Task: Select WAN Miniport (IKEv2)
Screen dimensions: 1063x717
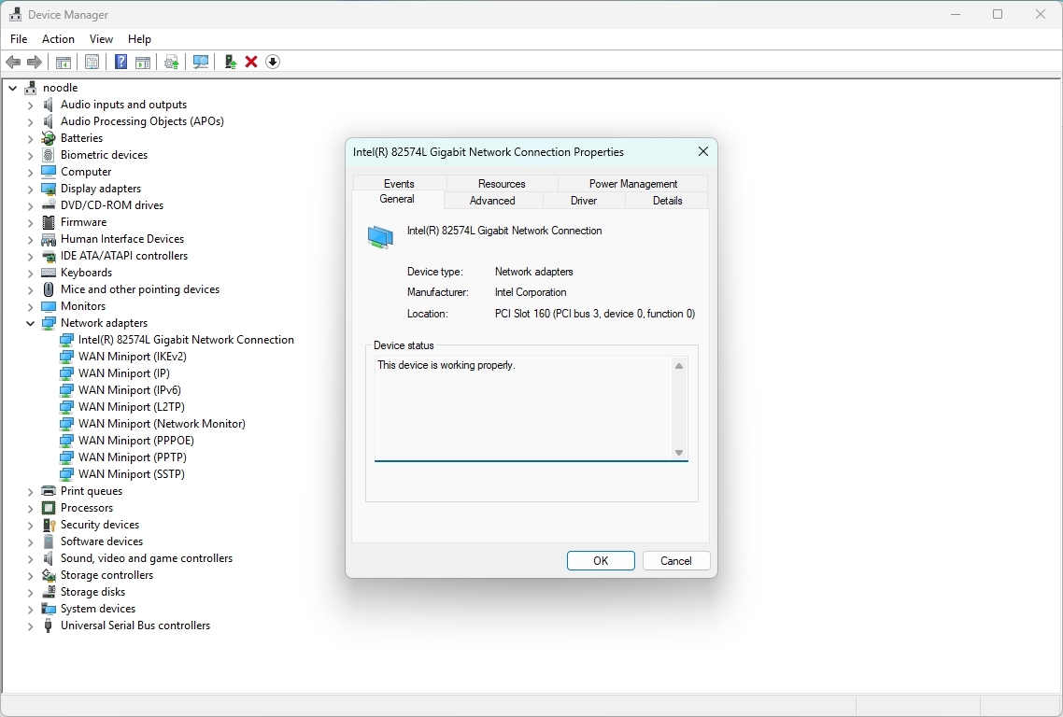Action: (x=133, y=357)
